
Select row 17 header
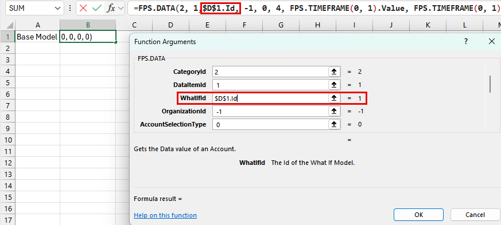click(x=7, y=220)
